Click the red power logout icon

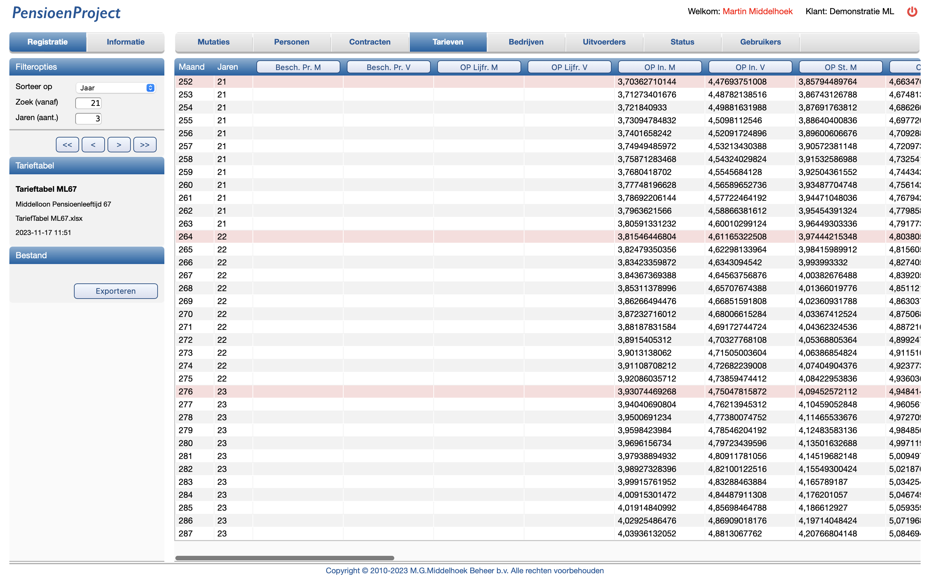(x=912, y=12)
